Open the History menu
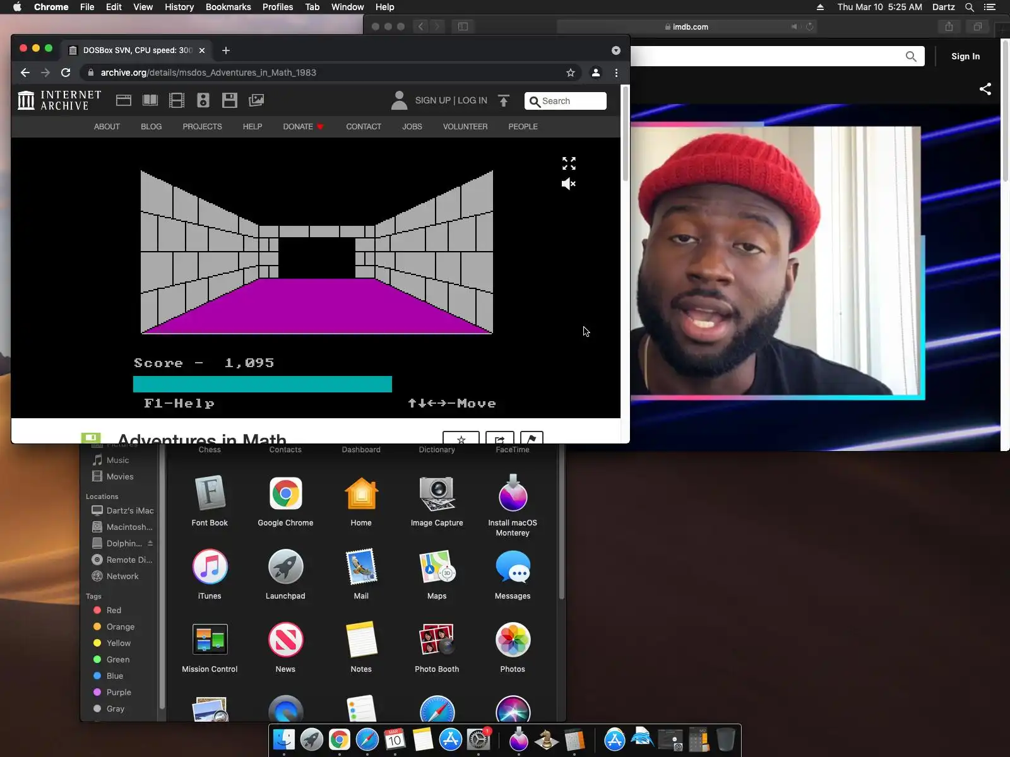Screen dimensions: 1010x757 click(x=179, y=7)
